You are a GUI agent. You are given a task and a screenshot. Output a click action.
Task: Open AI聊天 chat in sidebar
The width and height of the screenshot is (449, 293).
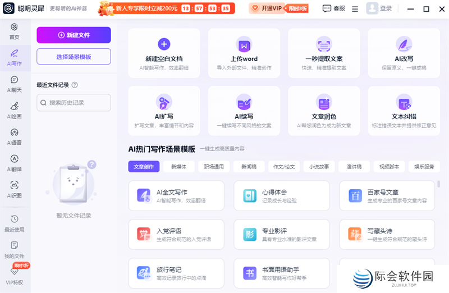15,84
